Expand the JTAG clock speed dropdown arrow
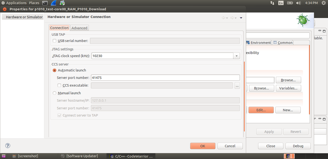This screenshot has height=159, width=328. [x=237, y=56]
